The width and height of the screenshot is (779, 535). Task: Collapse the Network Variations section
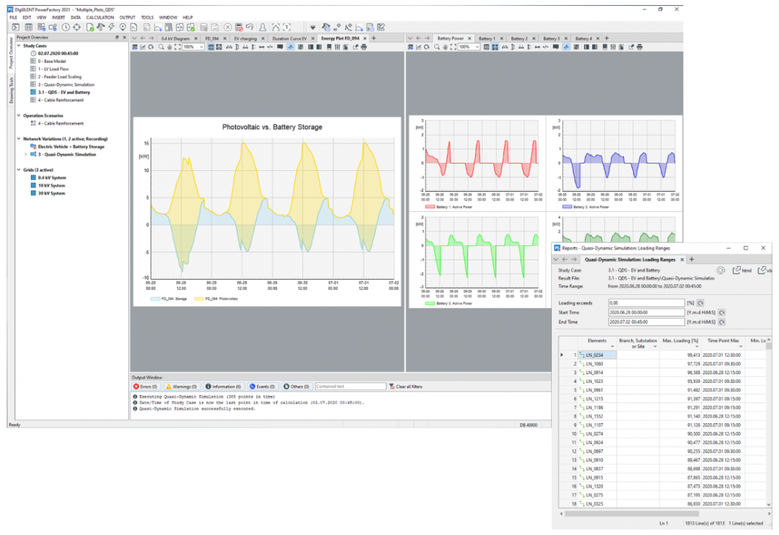19,138
